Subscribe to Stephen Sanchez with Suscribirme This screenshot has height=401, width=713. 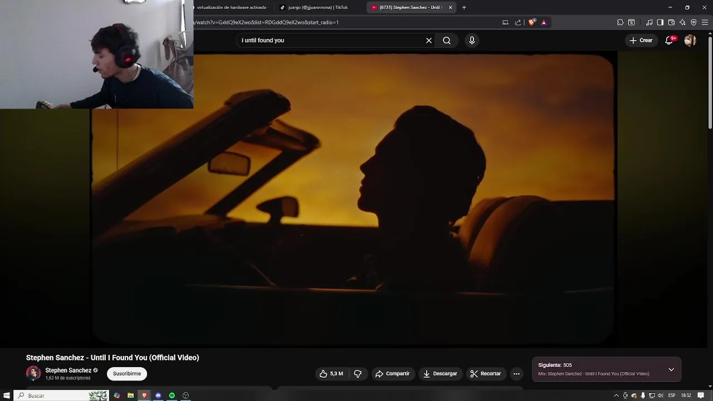tap(127, 374)
